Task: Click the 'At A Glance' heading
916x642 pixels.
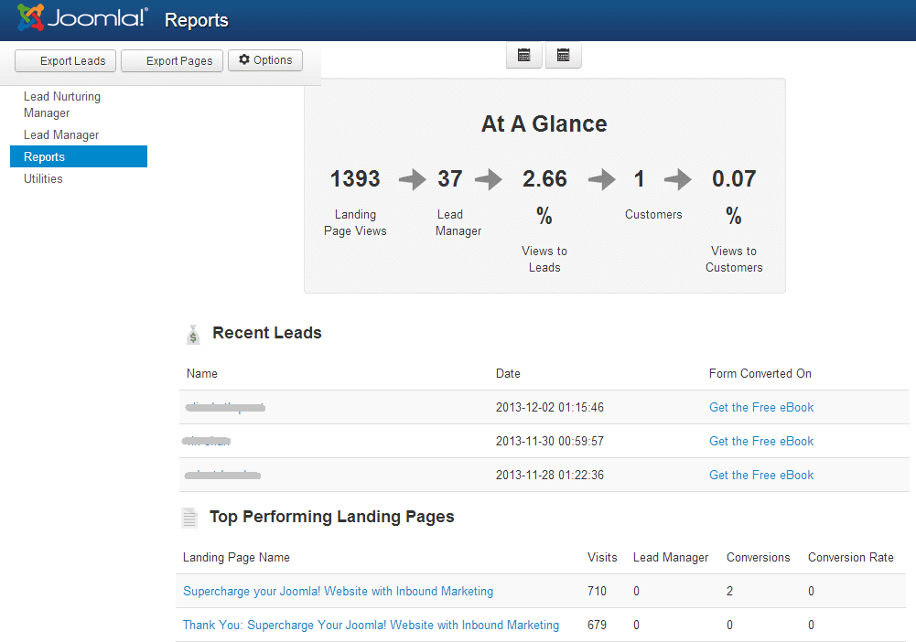Action: coord(544,123)
